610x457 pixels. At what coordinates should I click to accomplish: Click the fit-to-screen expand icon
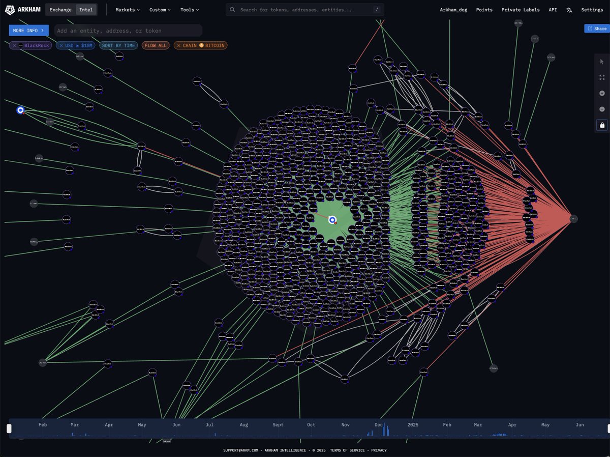(x=602, y=77)
